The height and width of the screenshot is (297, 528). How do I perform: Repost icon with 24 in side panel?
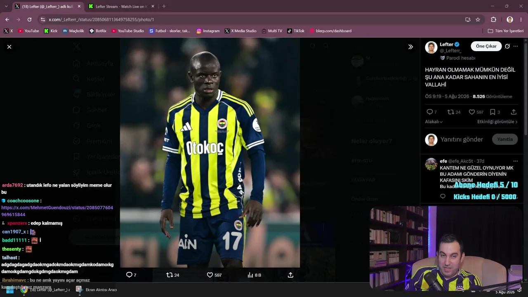click(x=451, y=112)
